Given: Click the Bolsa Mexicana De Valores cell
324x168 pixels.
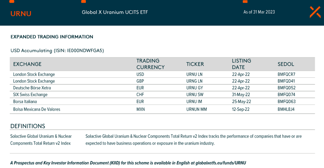Looking at the screenshot, I should pos(37,109).
